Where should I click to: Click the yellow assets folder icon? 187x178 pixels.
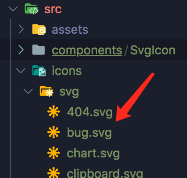tap(39, 30)
